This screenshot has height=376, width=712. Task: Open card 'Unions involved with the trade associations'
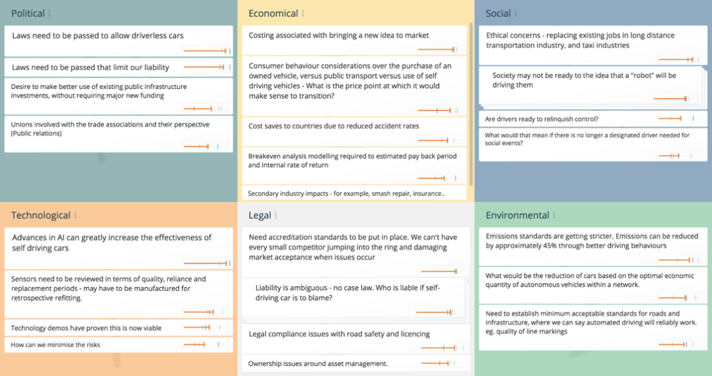coord(119,134)
